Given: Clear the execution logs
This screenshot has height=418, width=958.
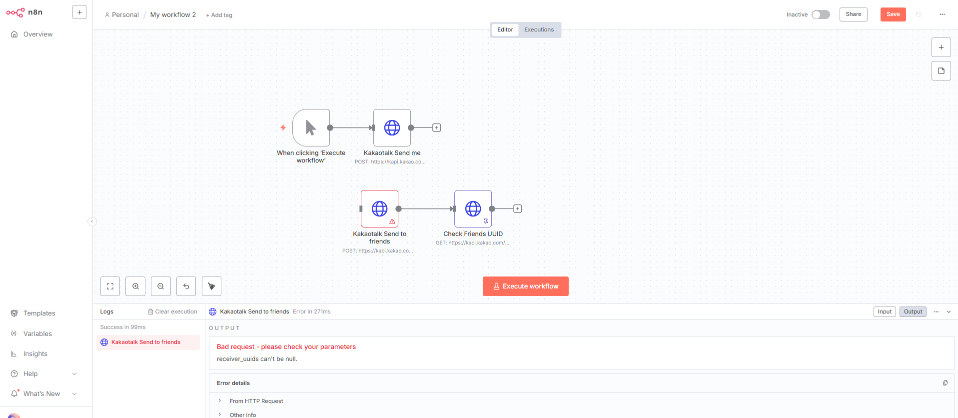Looking at the screenshot, I should click(172, 311).
